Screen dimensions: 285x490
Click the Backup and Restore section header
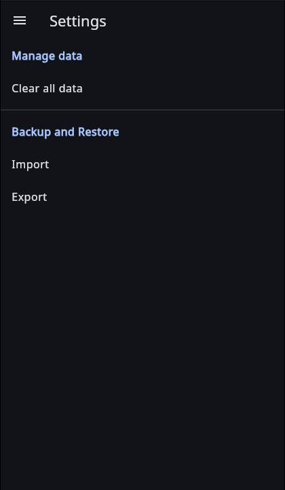[65, 132]
